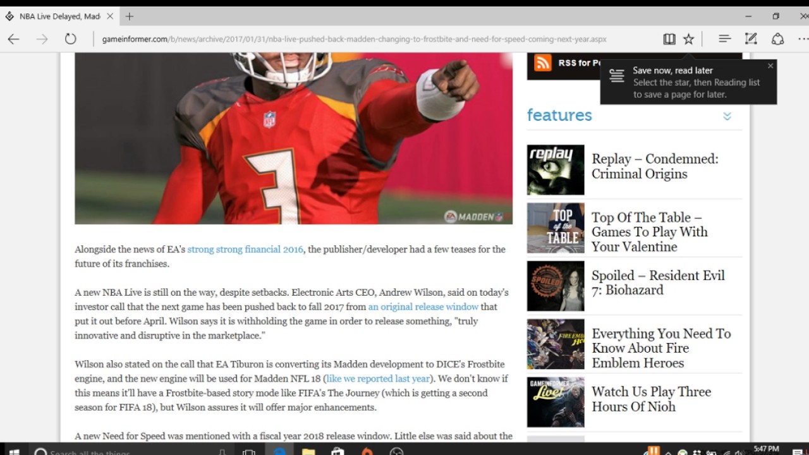This screenshot has height=455, width=809.
Task: Open Watch Us Play Three Hours Of Nioh
Action: pyautogui.click(x=651, y=399)
